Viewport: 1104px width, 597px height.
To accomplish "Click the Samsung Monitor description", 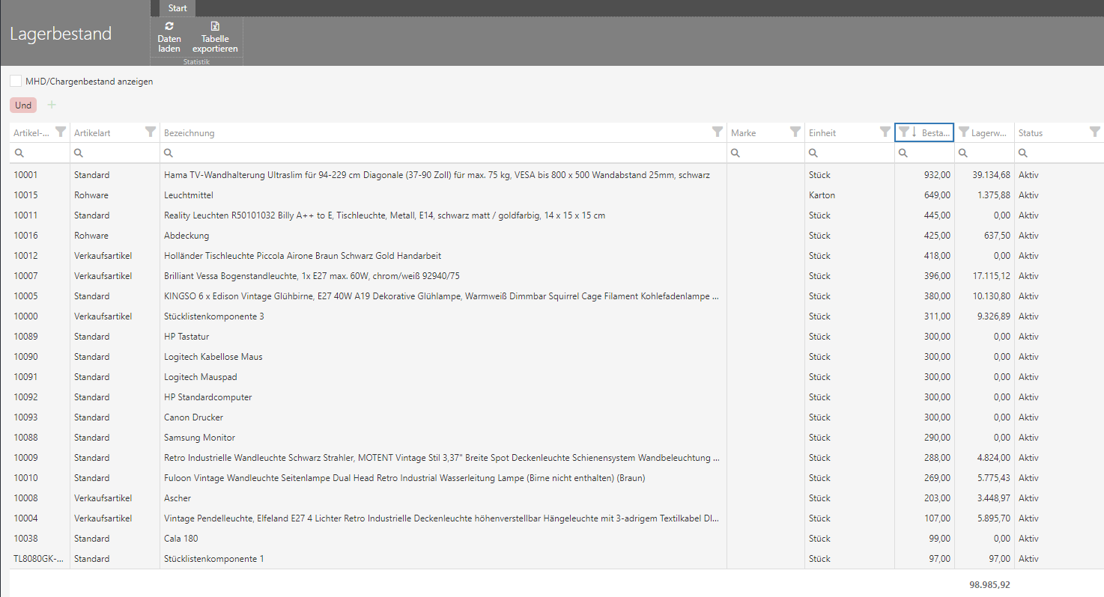I will click(199, 438).
